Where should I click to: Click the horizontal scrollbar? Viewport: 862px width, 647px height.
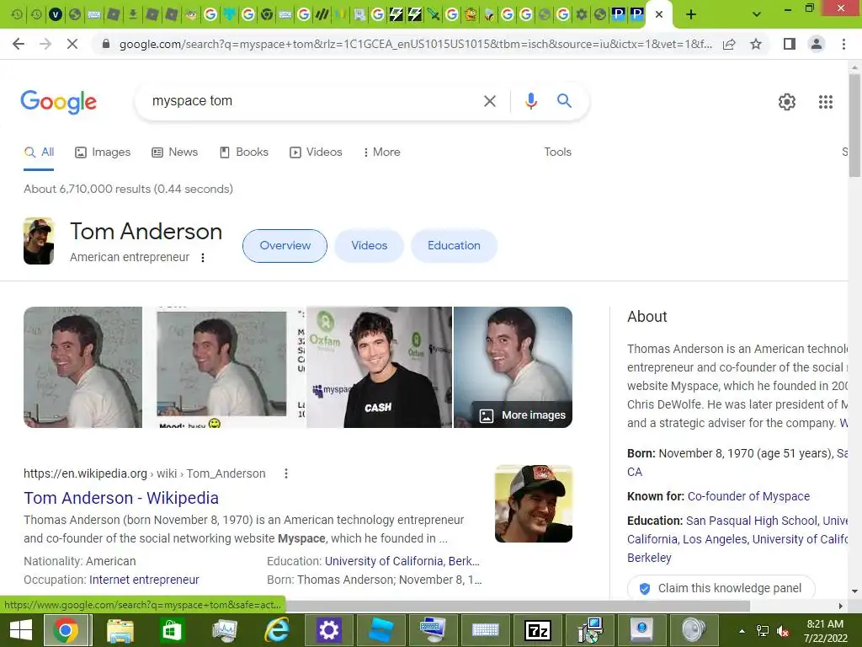click(517, 606)
